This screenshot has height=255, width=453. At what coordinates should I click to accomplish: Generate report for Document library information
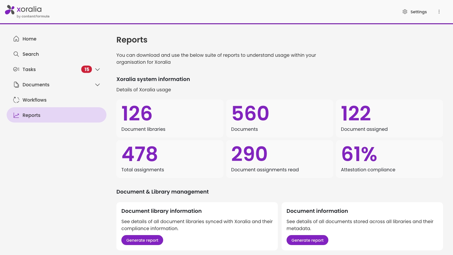pyautogui.click(x=142, y=240)
